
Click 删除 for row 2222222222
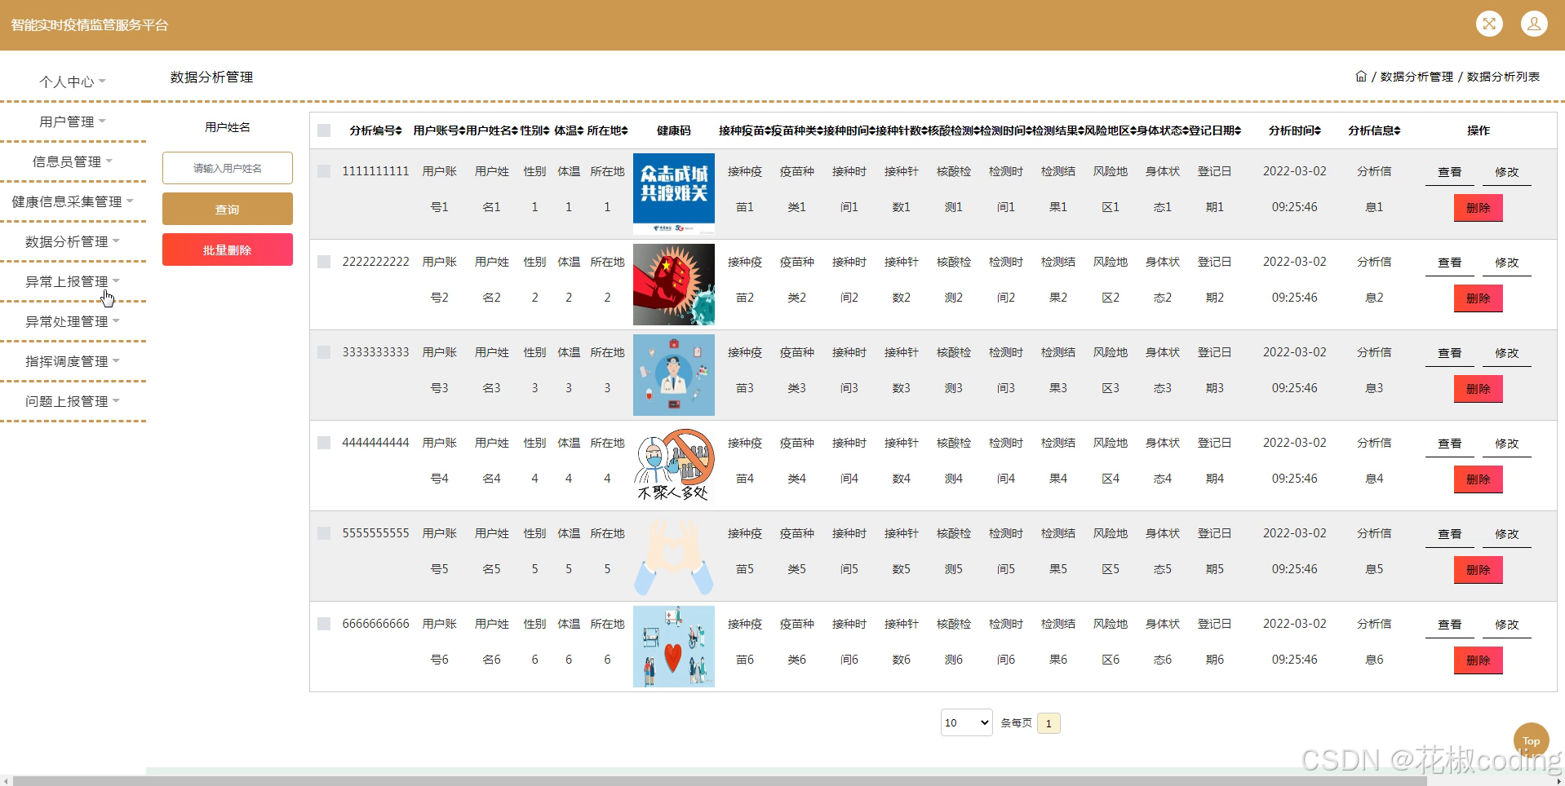[x=1479, y=298]
